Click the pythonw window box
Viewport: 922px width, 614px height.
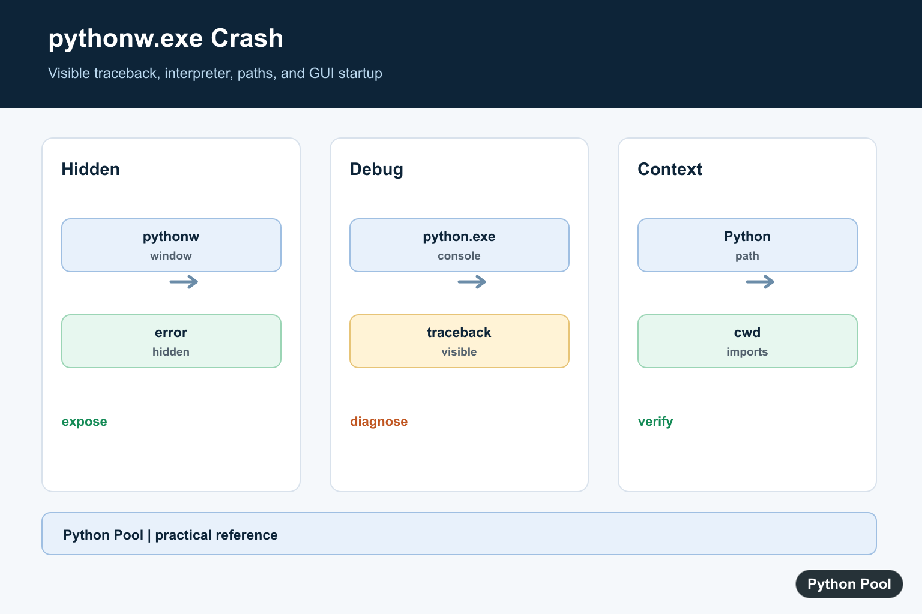[x=171, y=245]
